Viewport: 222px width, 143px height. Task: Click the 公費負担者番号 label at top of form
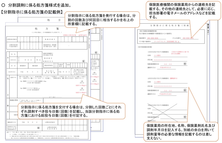click(12, 39)
